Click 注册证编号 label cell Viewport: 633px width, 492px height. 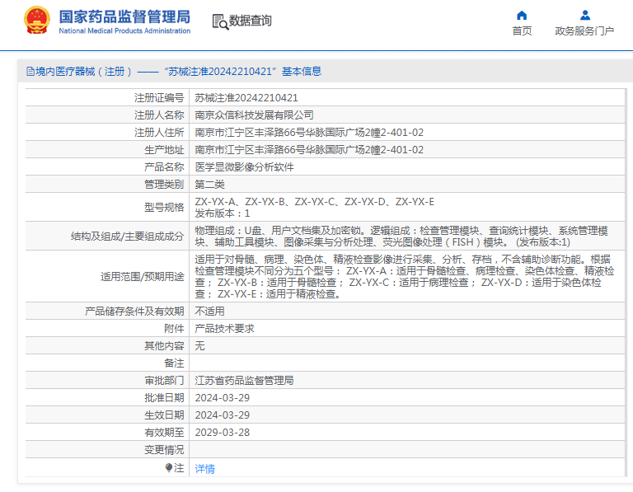(x=107, y=98)
